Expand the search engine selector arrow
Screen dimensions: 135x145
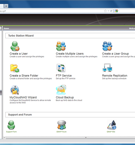point(118,11)
